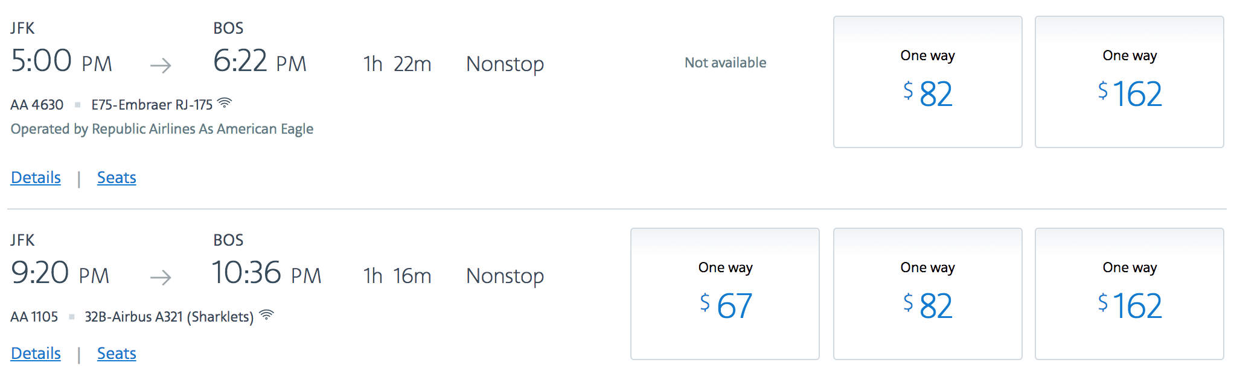Pick the $162 fare for flight AA 1105
The width and height of the screenshot is (1234, 377).
pos(1130,294)
